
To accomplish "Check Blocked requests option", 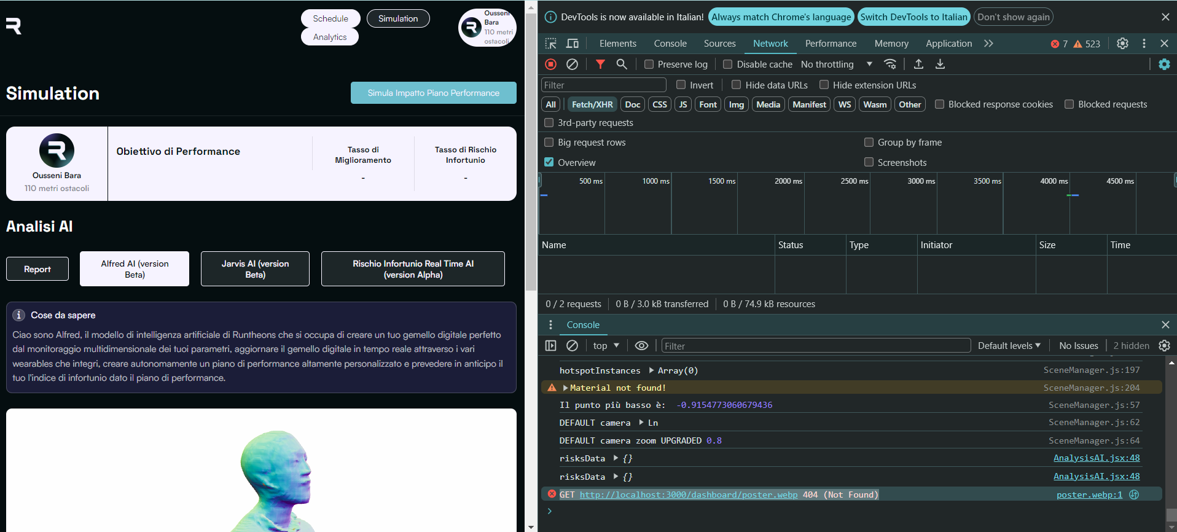I will point(1069,104).
